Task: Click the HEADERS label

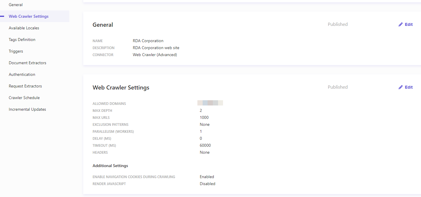Action: (x=100, y=153)
